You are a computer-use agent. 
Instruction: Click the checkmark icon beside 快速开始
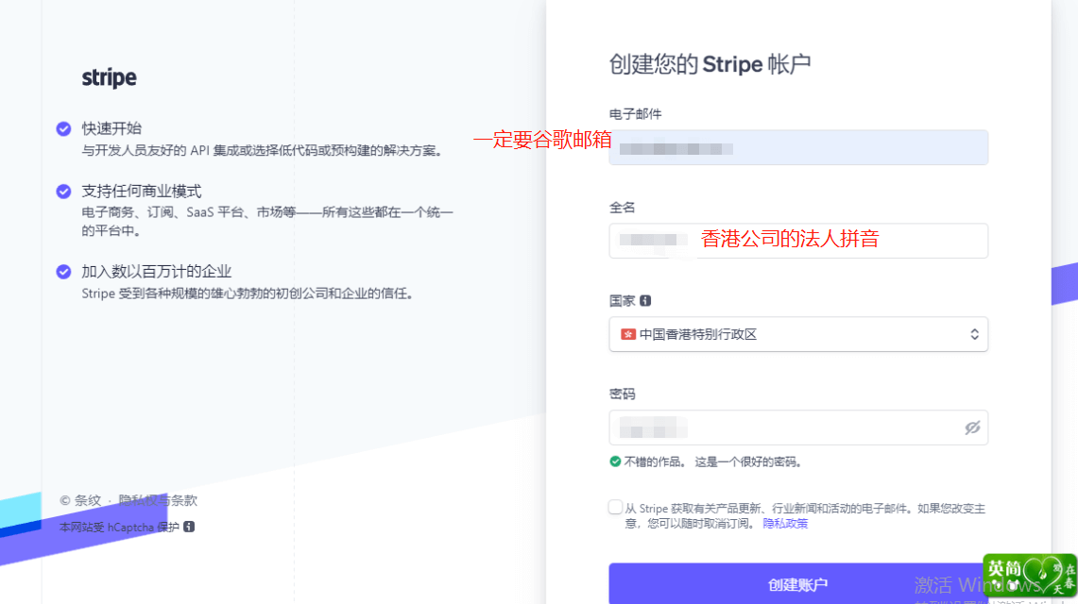pos(63,129)
